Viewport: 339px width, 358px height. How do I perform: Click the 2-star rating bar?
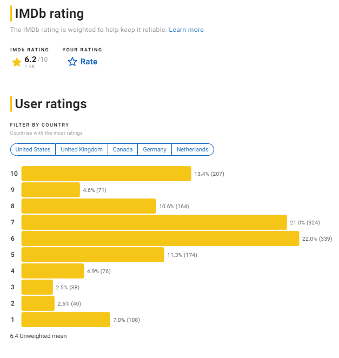(x=38, y=303)
